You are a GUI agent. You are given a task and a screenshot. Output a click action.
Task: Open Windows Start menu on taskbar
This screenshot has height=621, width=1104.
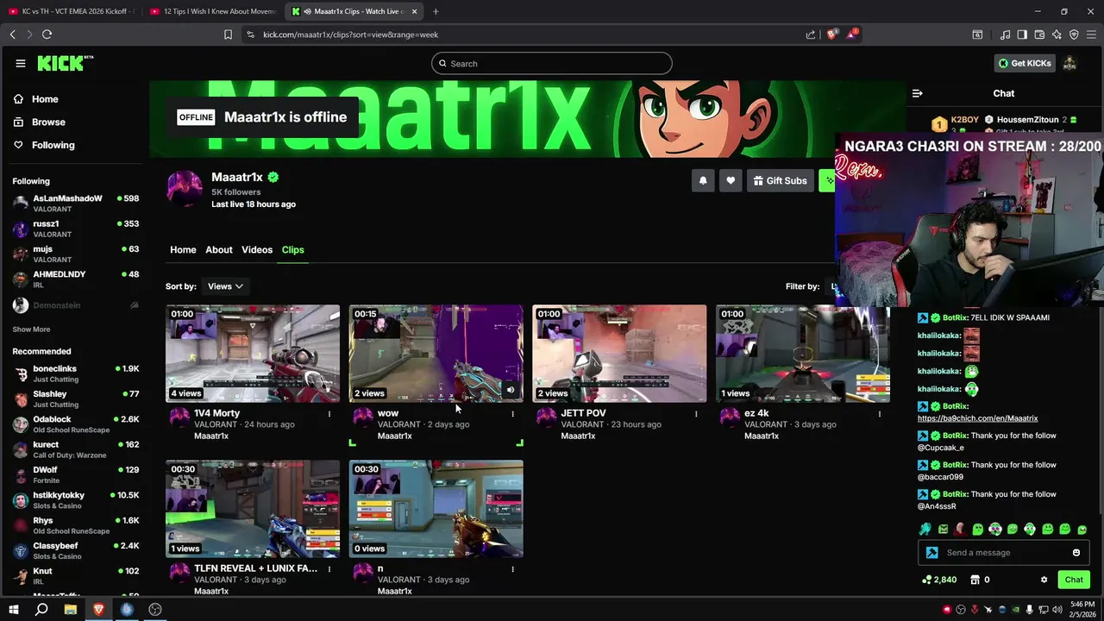point(14,609)
